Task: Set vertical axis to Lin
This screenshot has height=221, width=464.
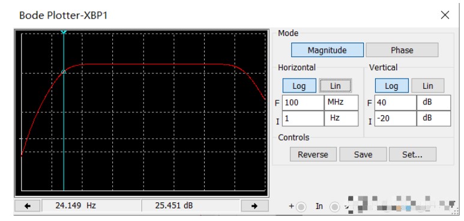Action: 428,86
